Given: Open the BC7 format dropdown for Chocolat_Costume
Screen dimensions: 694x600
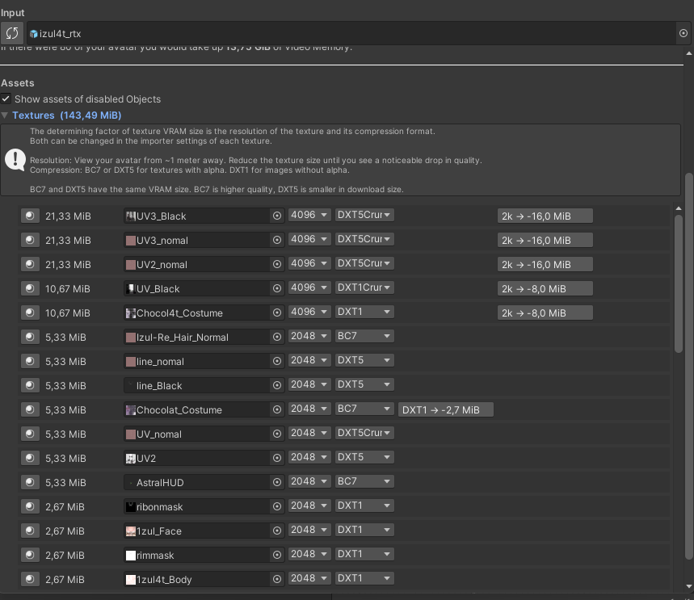Looking at the screenshot, I should 364,409.
